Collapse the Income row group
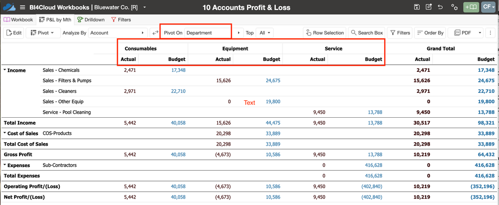Screen dimensions: 499x205 5,70
